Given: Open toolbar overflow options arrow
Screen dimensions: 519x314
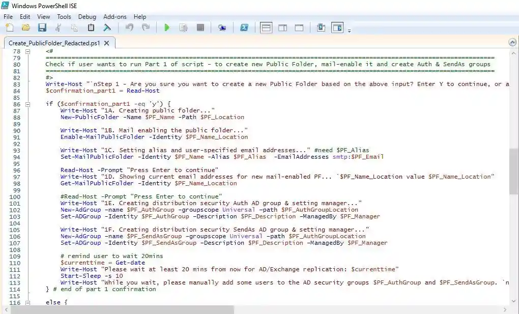Looking at the screenshot, I should pos(349,31).
